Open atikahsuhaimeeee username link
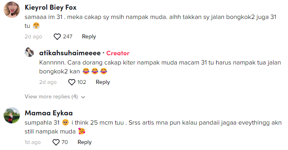288x150 pixels. tap(70, 53)
